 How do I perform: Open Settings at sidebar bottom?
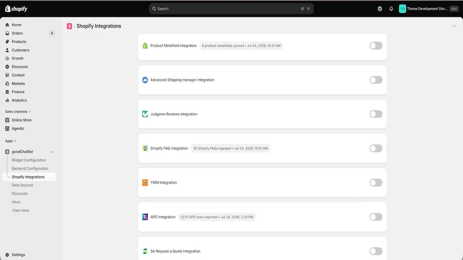point(19,255)
